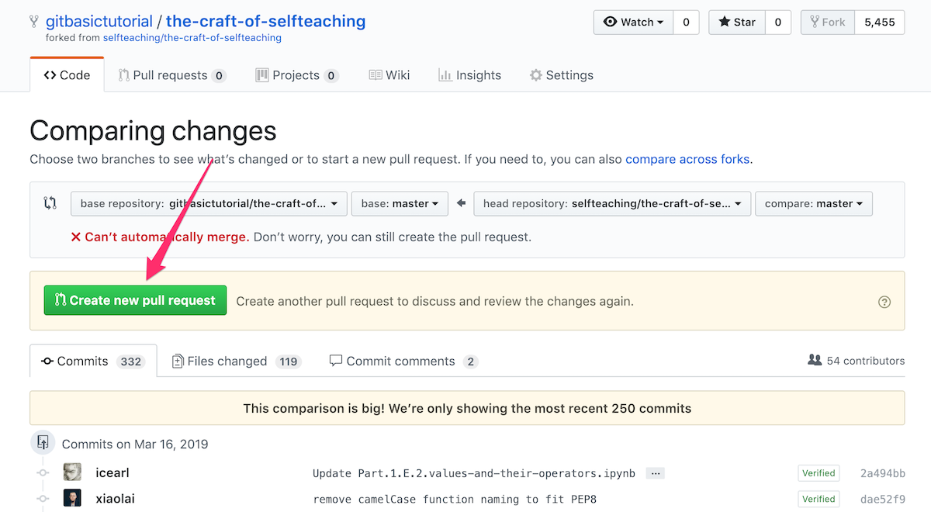The height and width of the screenshot is (512, 931).
Task: Select the head repository dropdown
Action: [x=611, y=203]
